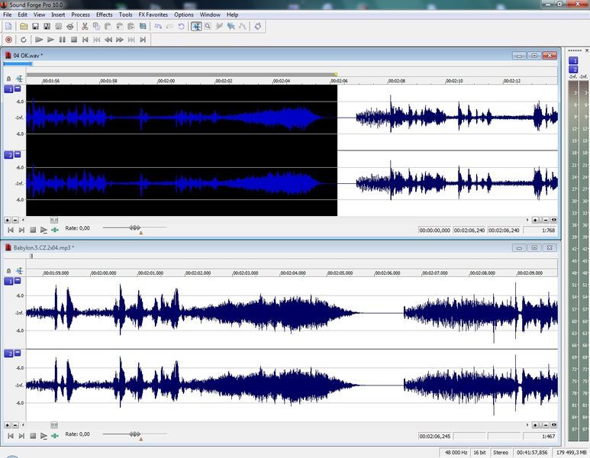Click the 16 bit status bar entry

[x=479, y=453]
